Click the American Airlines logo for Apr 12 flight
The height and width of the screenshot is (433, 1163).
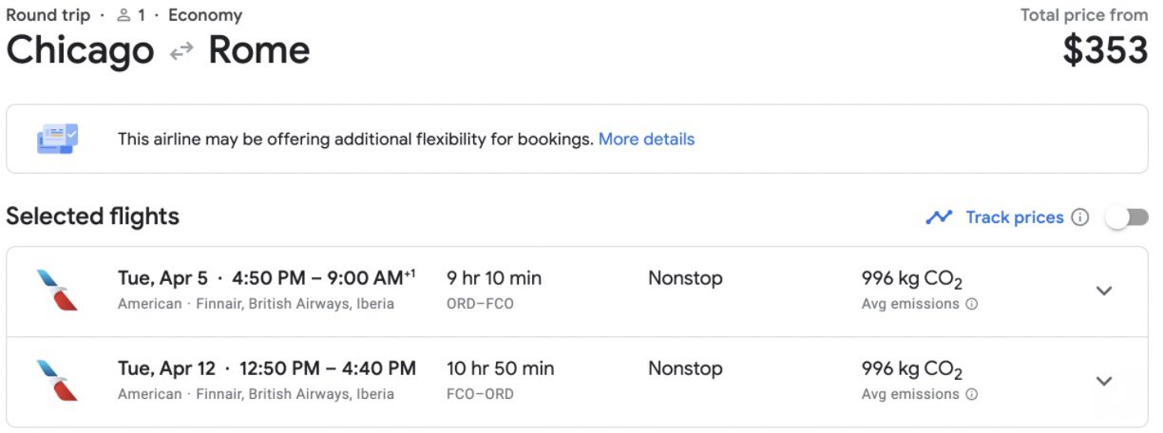57,380
